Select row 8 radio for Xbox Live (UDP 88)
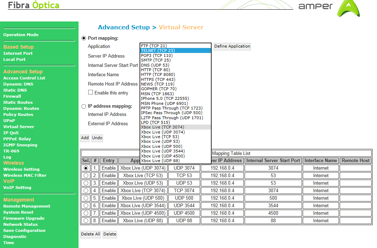 tap(86, 221)
